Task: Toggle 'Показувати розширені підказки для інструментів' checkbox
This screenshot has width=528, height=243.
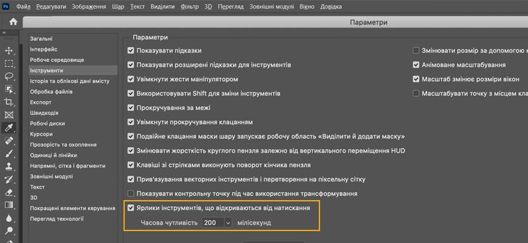Action: [131, 65]
